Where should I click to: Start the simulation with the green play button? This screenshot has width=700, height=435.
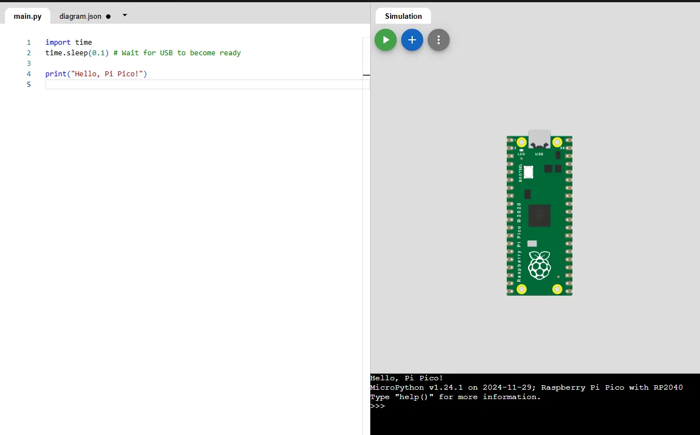386,40
